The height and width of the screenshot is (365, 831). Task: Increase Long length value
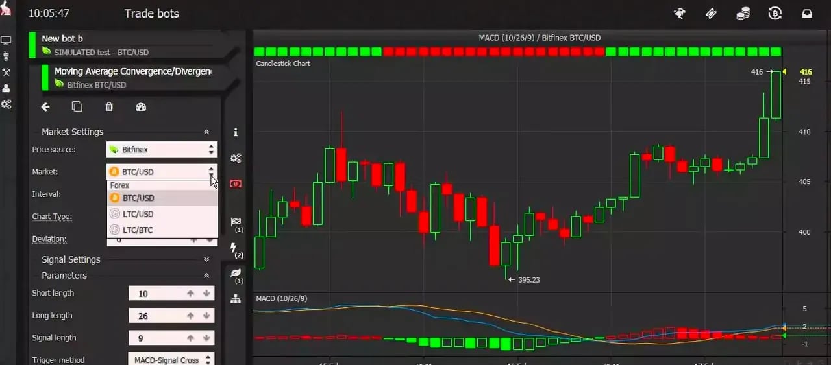[190, 316]
